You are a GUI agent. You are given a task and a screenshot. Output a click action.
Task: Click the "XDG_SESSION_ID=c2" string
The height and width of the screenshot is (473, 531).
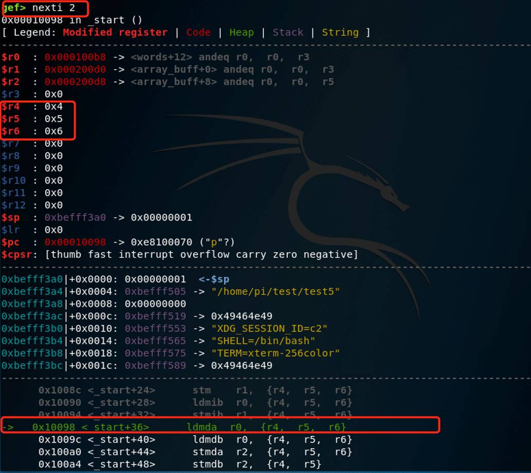tap(269, 329)
